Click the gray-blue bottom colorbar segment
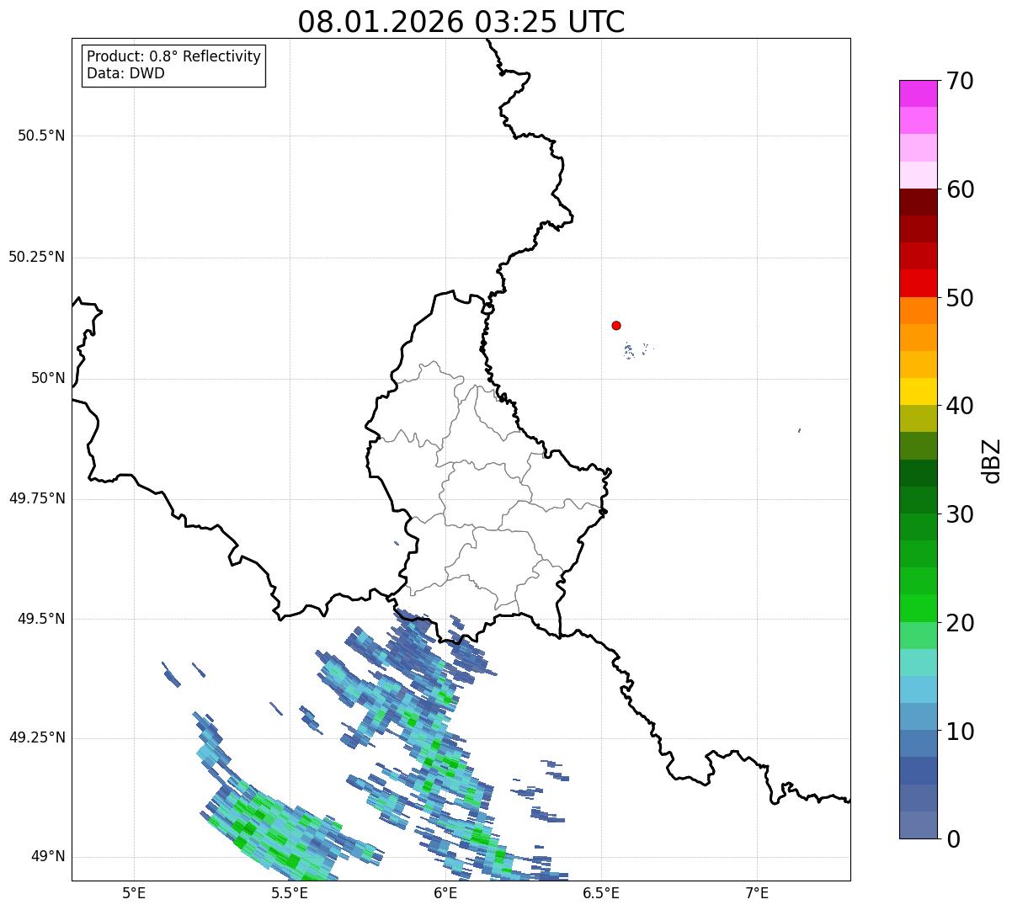This screenshot has width=1012, height=910. (x=918, y=825)
